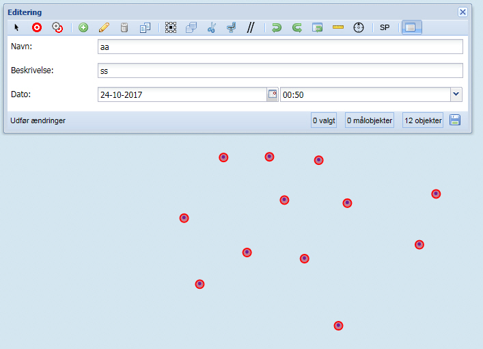Click the '0 valgt' button
This screenshot has width=483, height=349.
(324, 120)
